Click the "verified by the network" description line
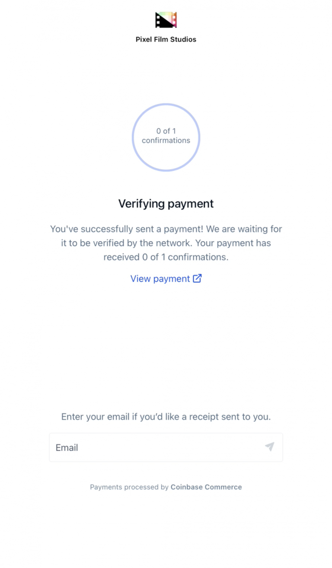 click(166, 243)
